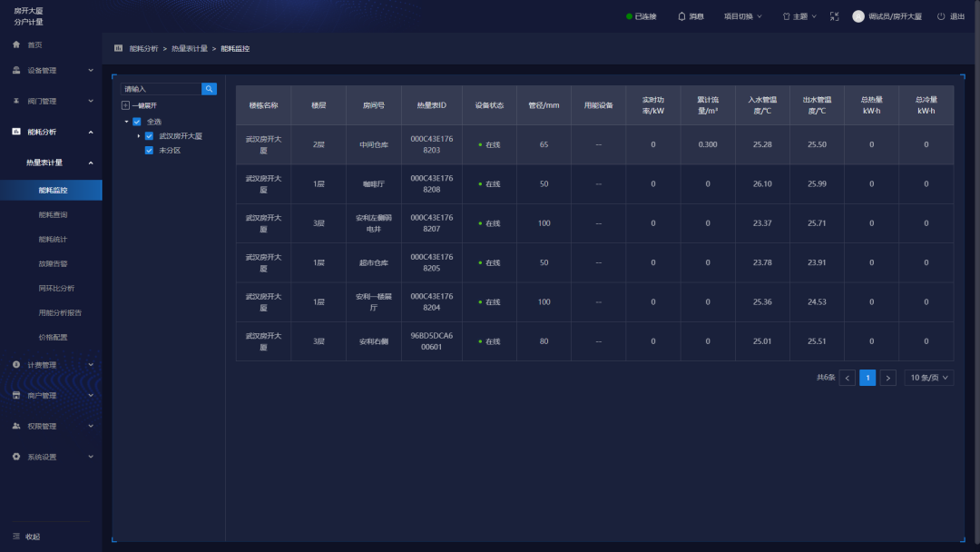The height and width of the screenshot is (552, 980).
Task: Click the 能耗分析 breadcrumb link
Action: pos(143,48)
